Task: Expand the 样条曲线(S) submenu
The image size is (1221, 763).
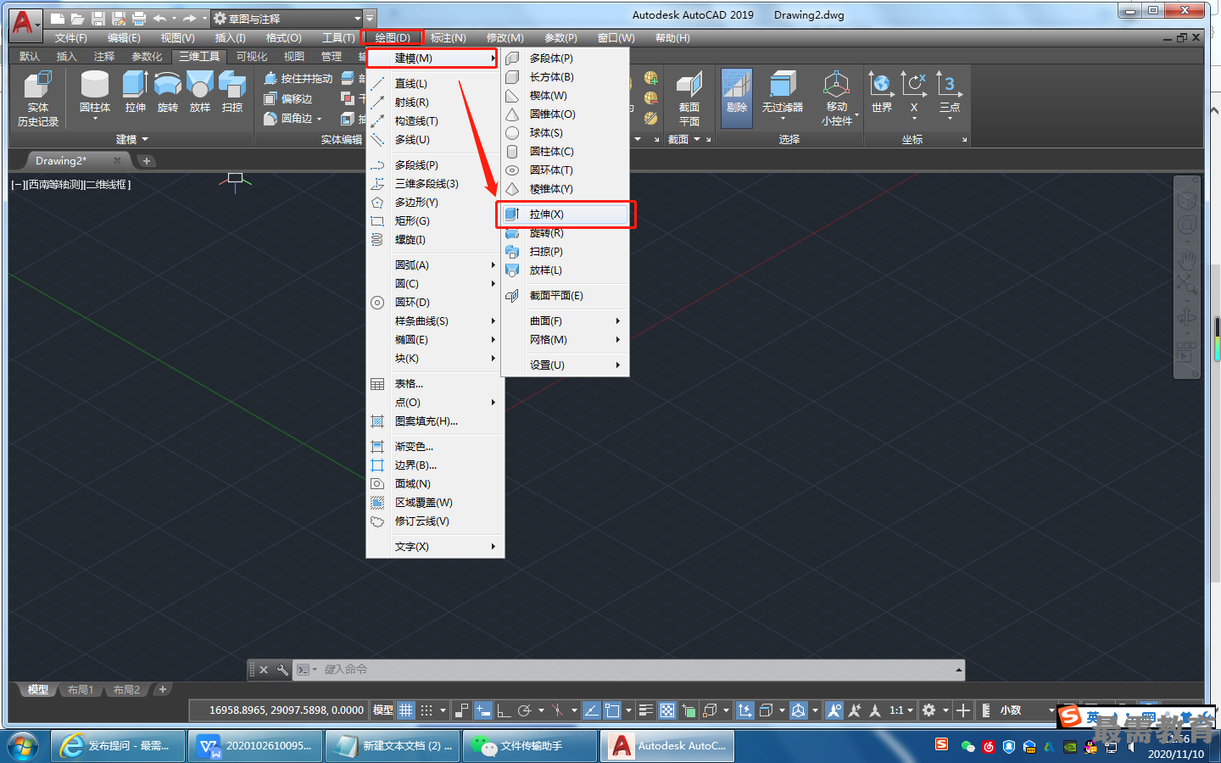Action: pyautogui.click(x=435, y=321)
